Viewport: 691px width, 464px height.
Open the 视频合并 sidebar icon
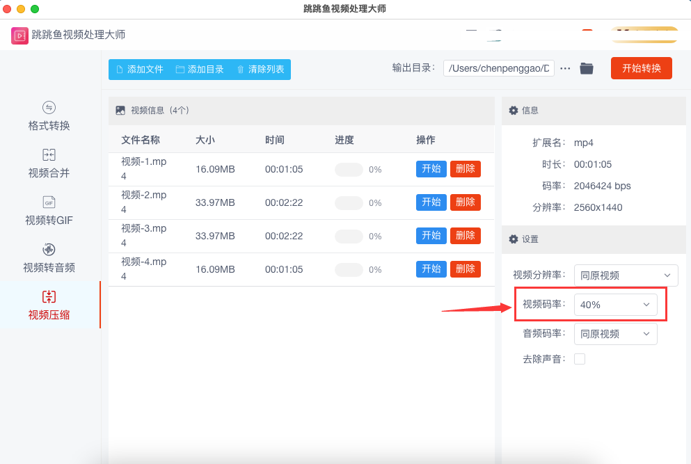49,154
